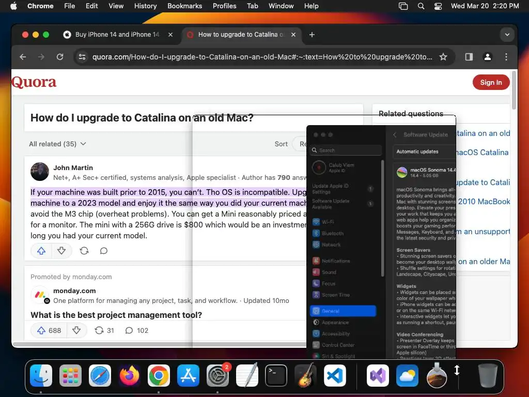Click Chrome back navigation arrow
The image size is (529, 397).
point(23,57)
